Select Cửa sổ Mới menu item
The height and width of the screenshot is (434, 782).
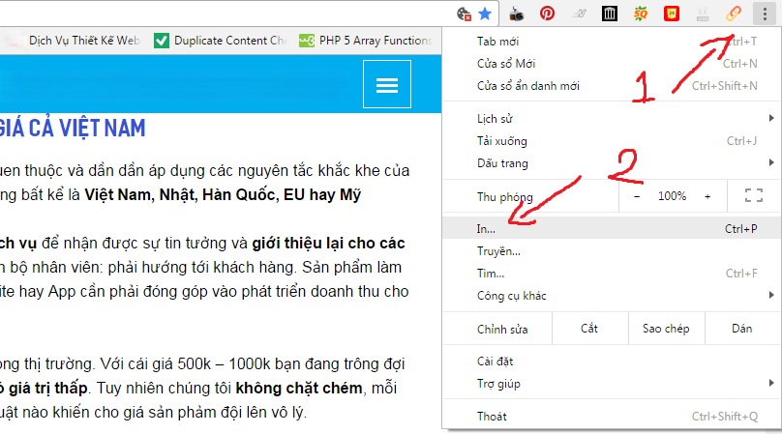pos(612,63)
